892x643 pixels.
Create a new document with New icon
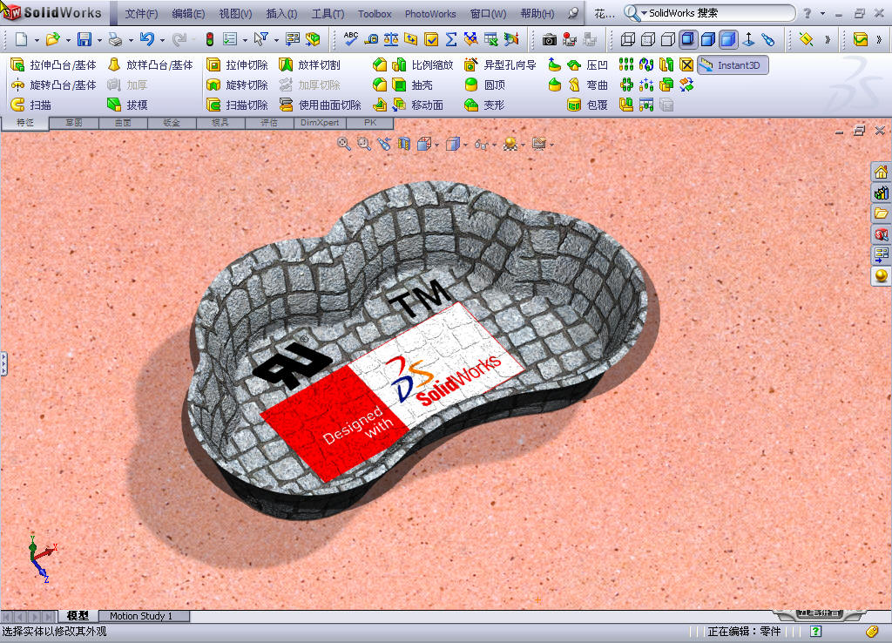21,39
